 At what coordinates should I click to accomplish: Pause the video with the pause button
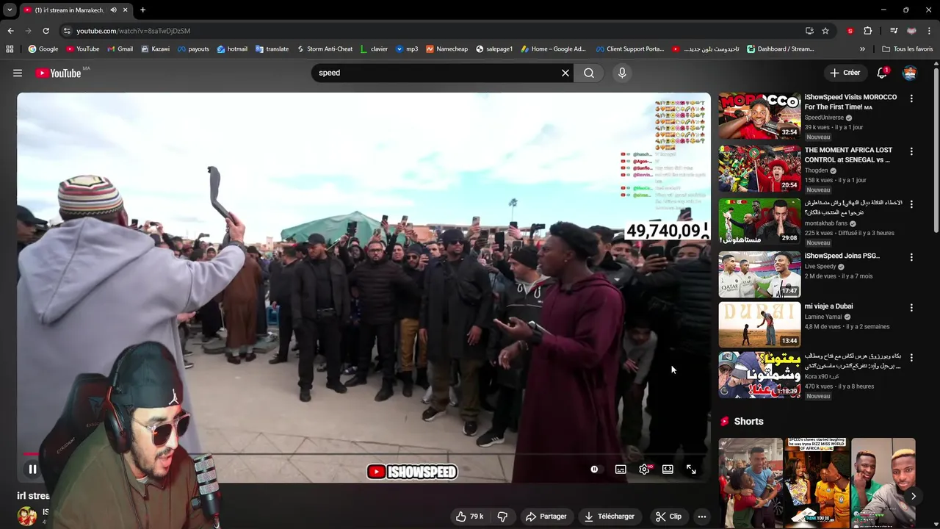pos(32,469)
